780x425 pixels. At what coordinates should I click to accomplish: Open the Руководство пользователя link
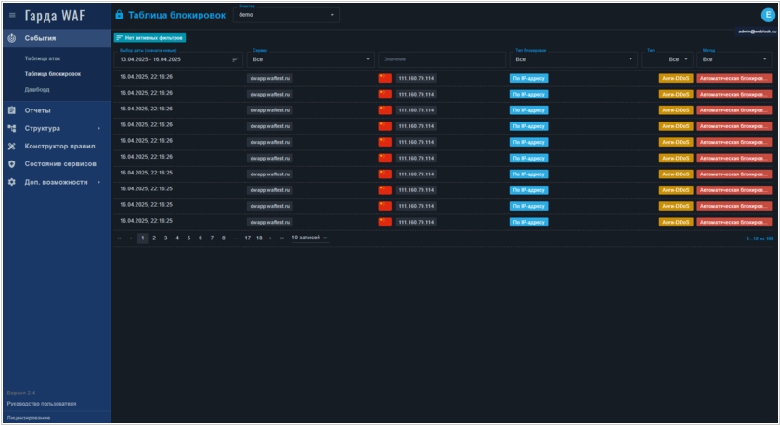41,404
